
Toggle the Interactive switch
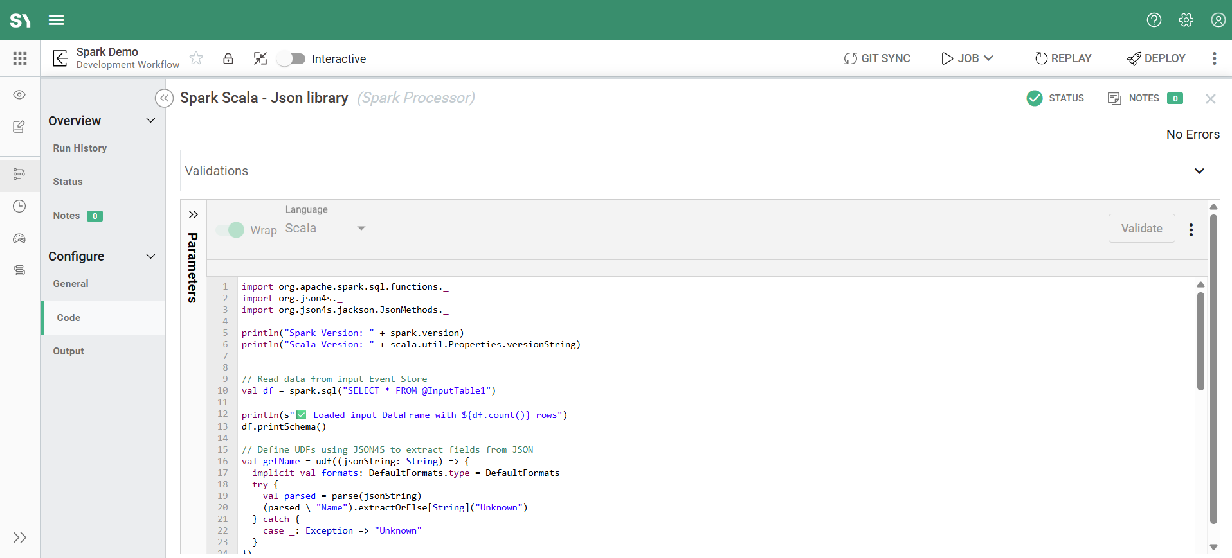291,59
